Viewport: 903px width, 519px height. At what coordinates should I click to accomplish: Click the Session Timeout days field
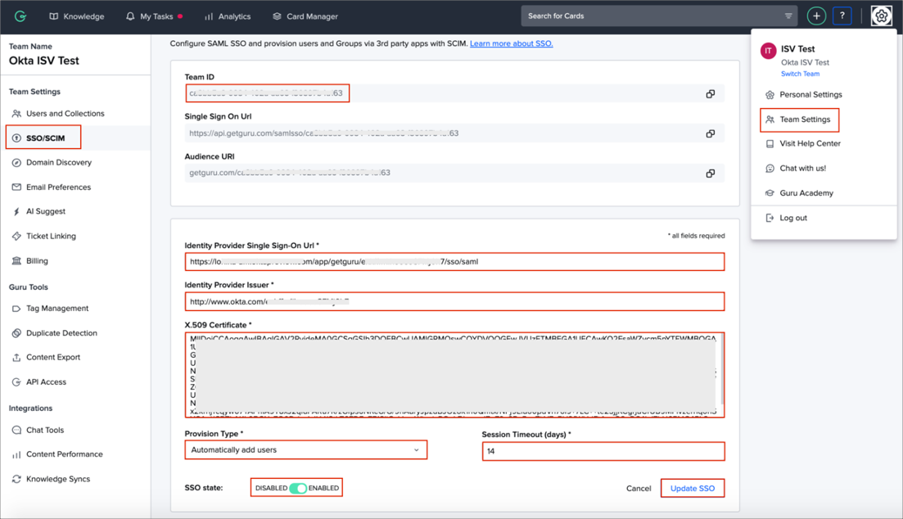coord(603,451)
